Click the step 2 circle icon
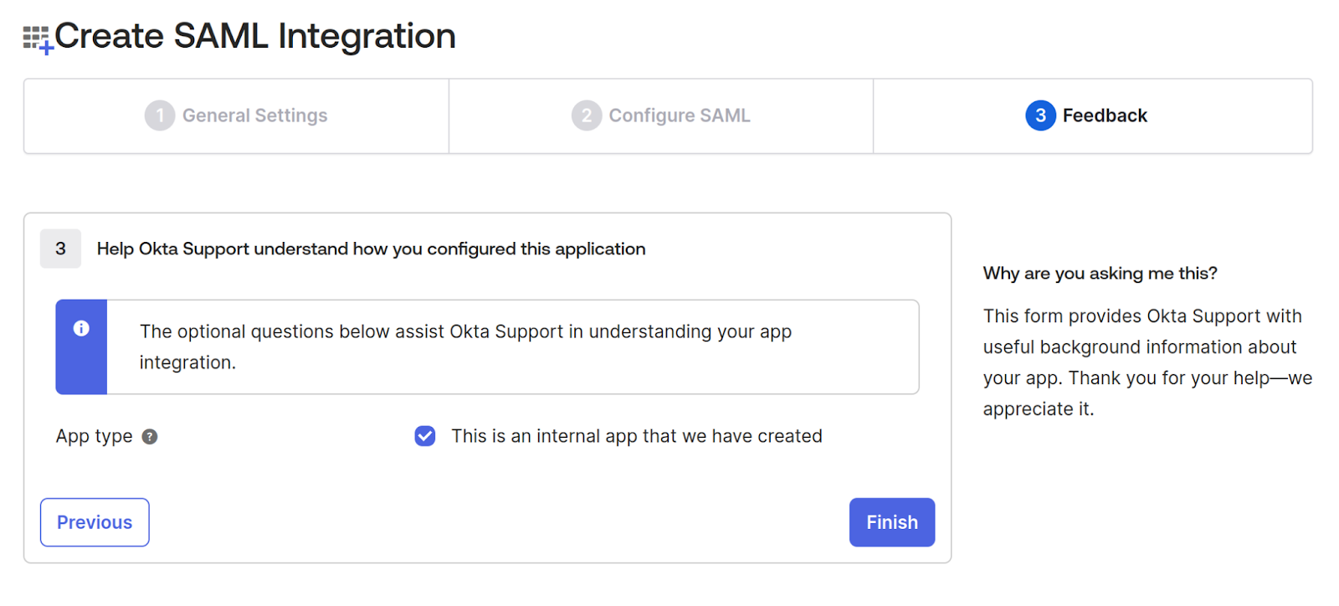Viewport: 1339px width, 606px height. [586, 116]
